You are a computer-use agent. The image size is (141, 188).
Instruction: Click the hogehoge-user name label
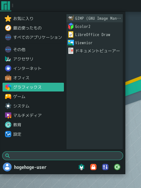click(30, 167)
